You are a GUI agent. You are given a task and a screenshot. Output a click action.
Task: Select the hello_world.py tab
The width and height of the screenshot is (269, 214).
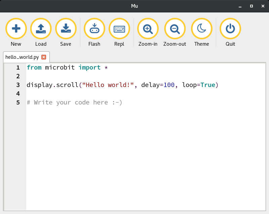point(22,57)
